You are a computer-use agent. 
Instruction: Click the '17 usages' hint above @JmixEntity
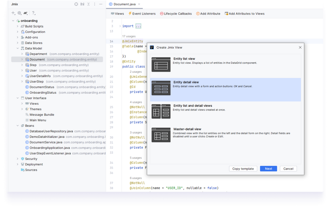(x=129, y=36)
